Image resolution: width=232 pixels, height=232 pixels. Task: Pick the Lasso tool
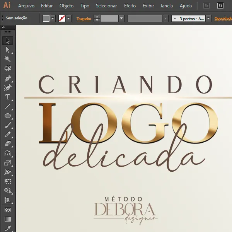point(8,68)
